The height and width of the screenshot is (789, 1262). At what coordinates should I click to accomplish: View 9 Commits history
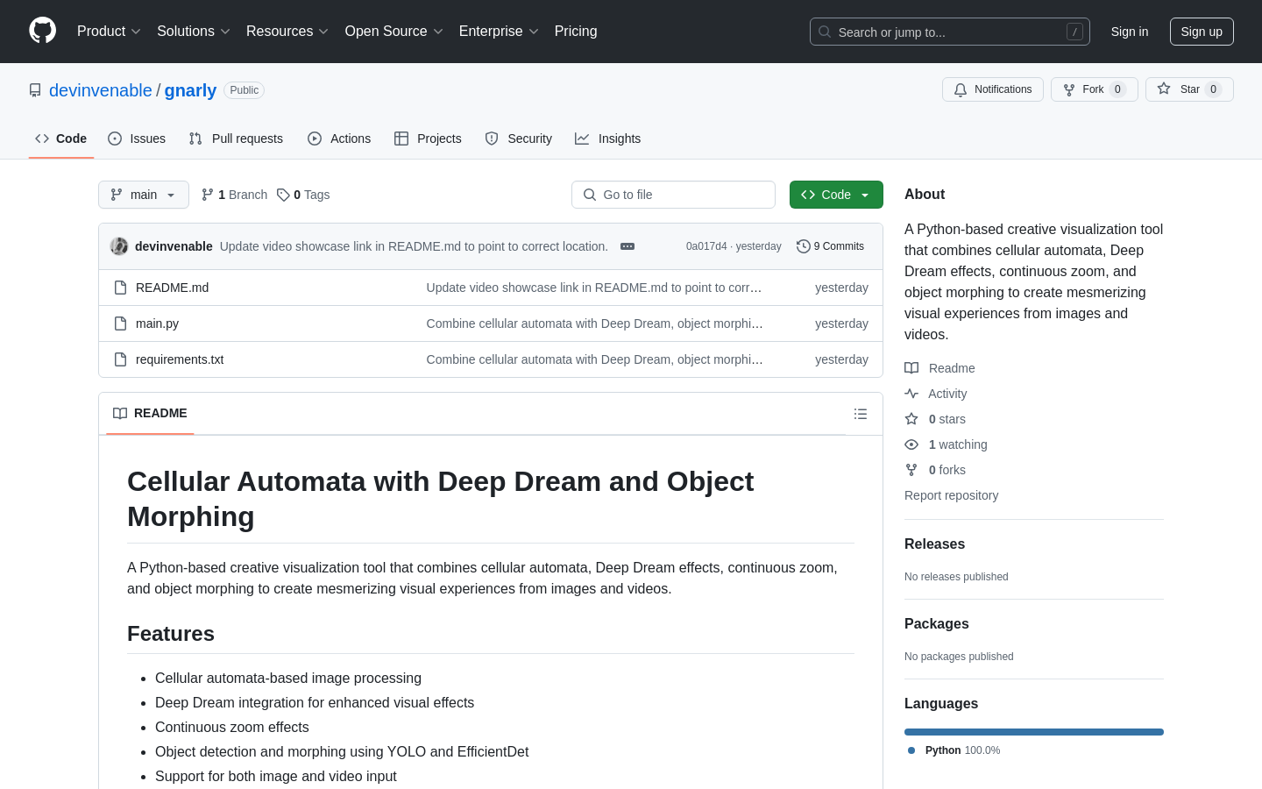click(x=830, y=246)
